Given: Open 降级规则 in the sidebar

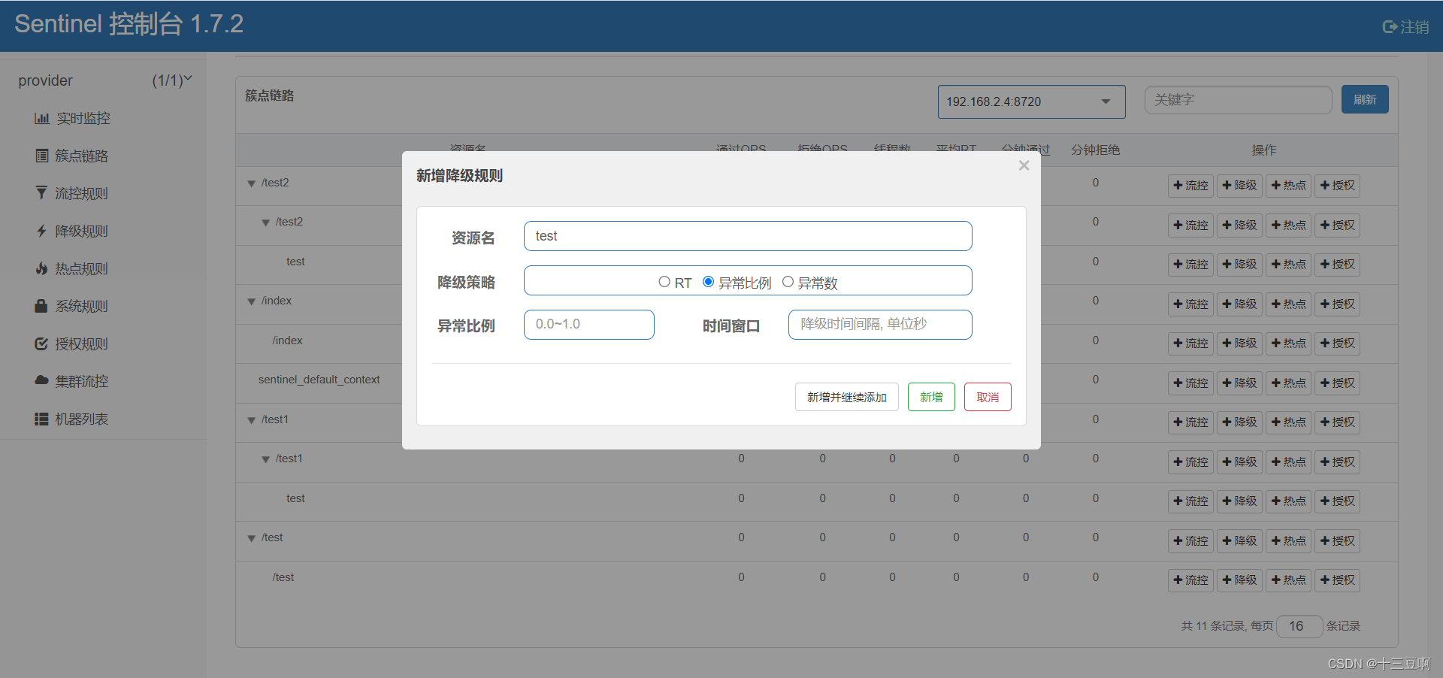Looking at the screenshot, I should click(x=72, y=231).
